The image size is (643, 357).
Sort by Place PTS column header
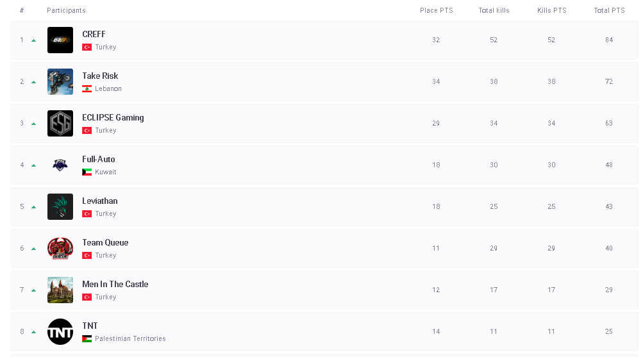point(436,11)
